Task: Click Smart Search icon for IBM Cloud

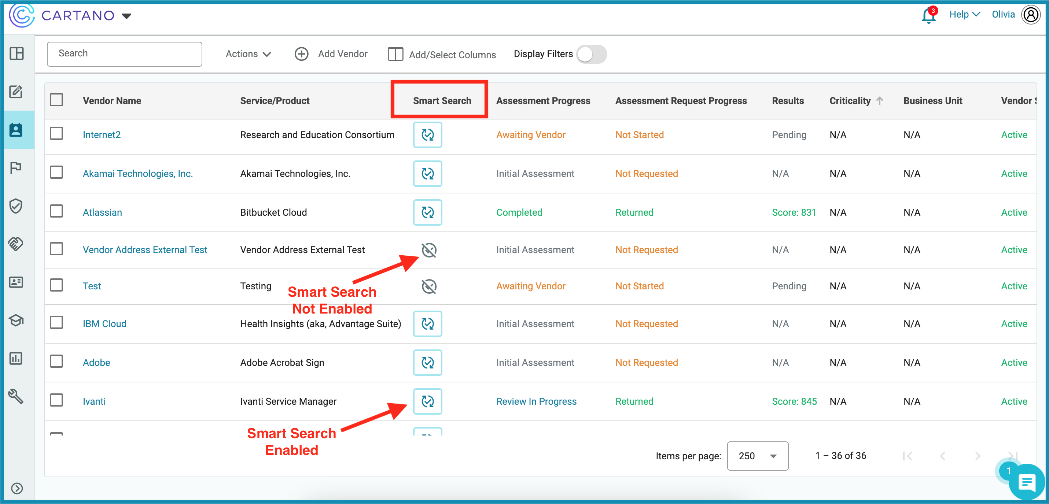Action: 428,324
